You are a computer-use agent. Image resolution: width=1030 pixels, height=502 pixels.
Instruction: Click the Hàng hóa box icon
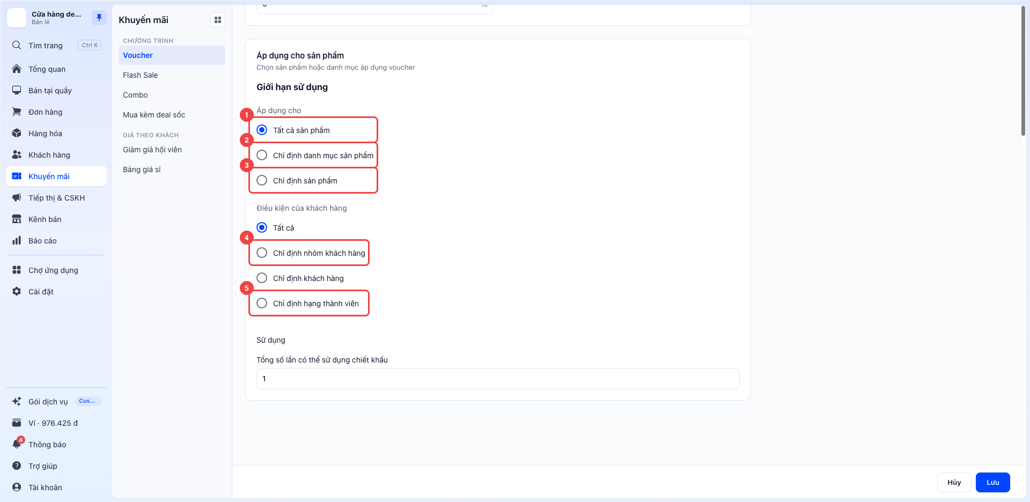point(17,133)
